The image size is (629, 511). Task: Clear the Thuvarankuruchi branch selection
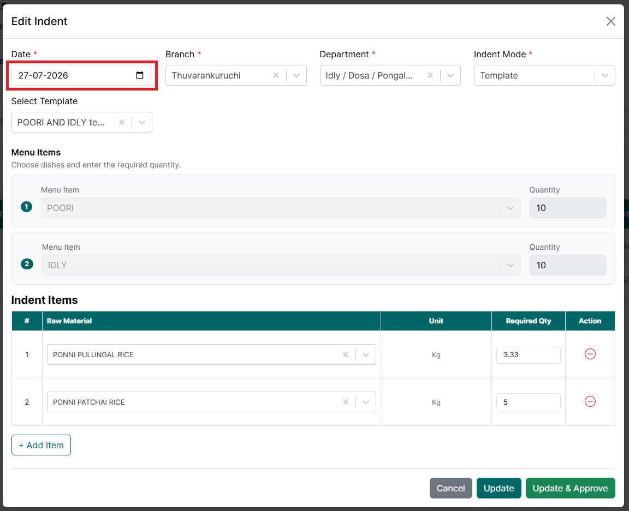(x=276, y=75)
